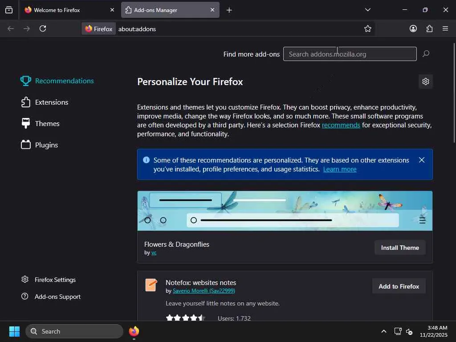Dismiss the personalized recommendations notice
Image resolution: width=456 pixels, height=342 pixels.
coord(421,160)
